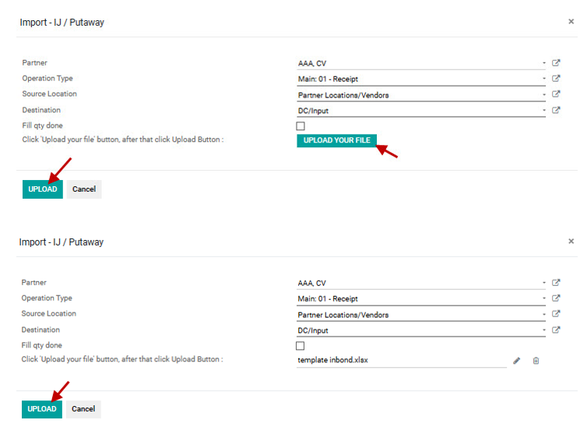
Task: Open external link for Partner in bottom dialog
Action: pyautogui.click(x=556, y=282)
